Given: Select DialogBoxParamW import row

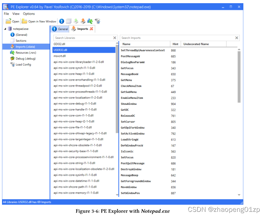Looking at the screenshot, I should click(x=178, y=62).
